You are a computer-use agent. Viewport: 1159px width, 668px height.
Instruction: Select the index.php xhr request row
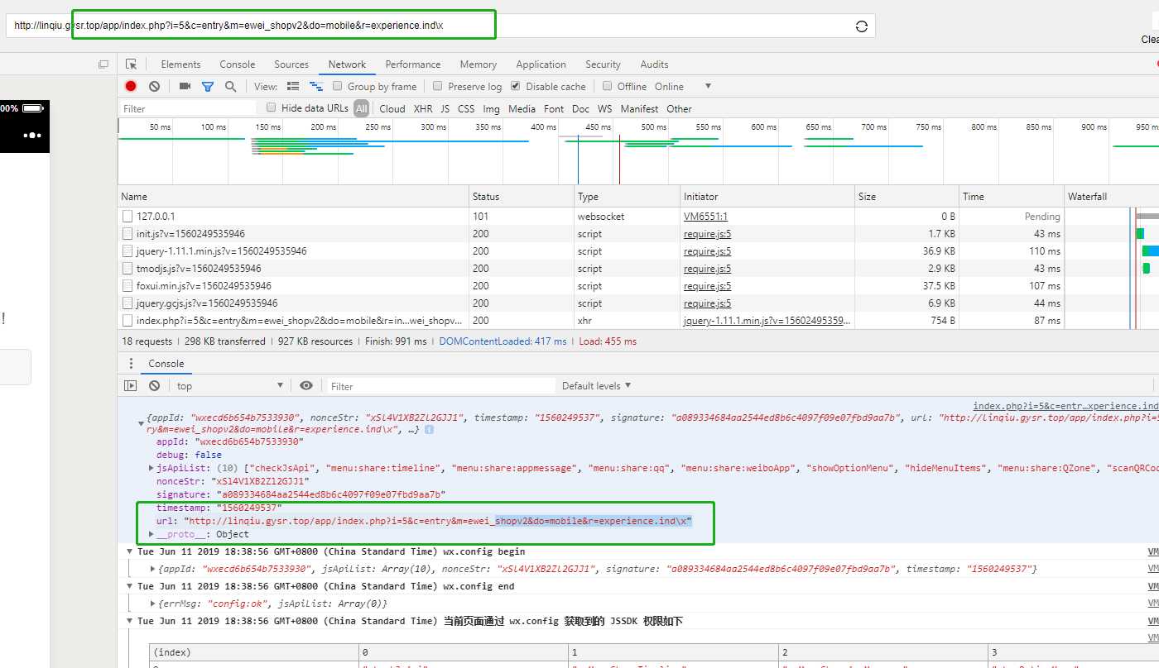click(638, 320)
